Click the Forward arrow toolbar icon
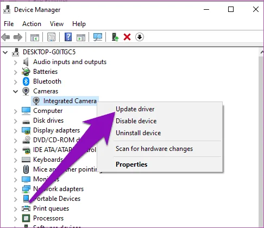This screenshot has height=228, width=264. click(x=18, y=37)
